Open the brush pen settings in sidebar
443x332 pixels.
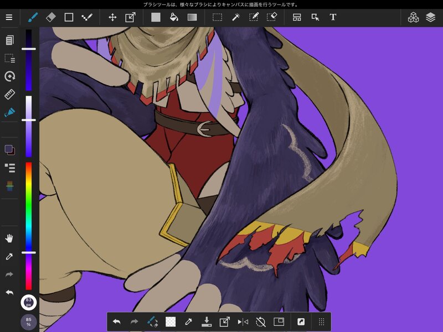point(9,112)
